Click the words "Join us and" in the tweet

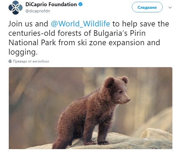pyautogui.click(x=28, y=24)
